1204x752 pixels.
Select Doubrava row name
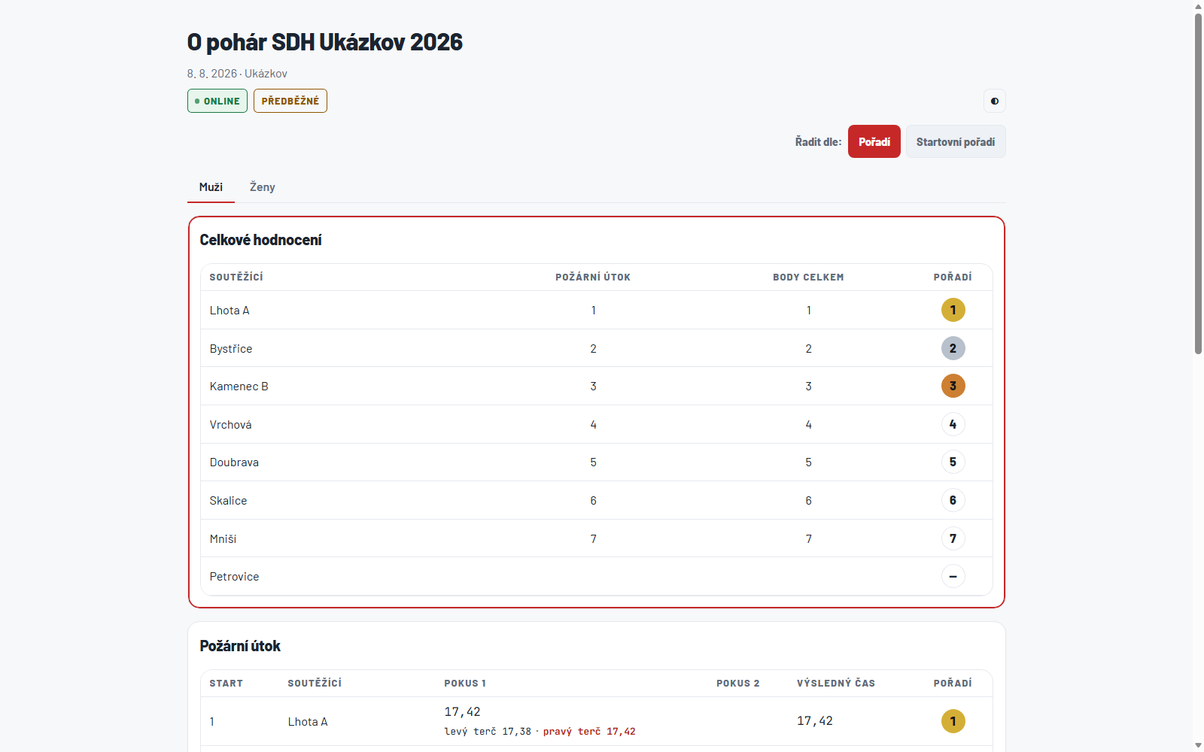[234, 462]
